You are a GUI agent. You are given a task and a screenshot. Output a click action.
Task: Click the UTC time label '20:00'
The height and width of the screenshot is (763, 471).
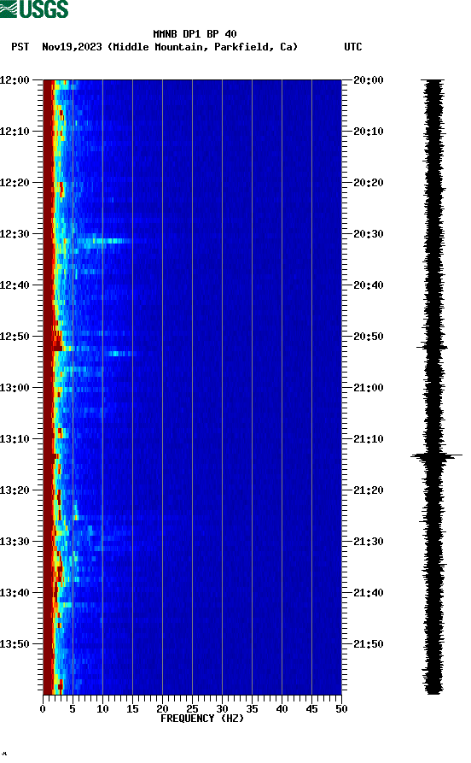point(369,80)
